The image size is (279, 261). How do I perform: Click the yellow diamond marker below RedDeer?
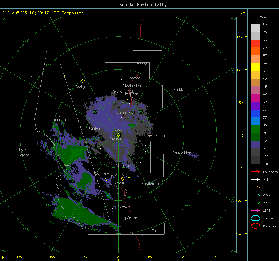pos(128,101)
